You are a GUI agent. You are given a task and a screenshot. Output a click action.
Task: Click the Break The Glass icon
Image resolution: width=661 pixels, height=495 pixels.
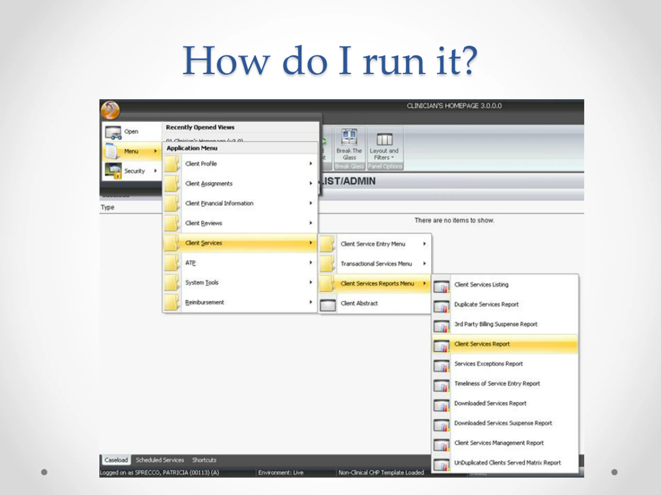pos(349,137)
